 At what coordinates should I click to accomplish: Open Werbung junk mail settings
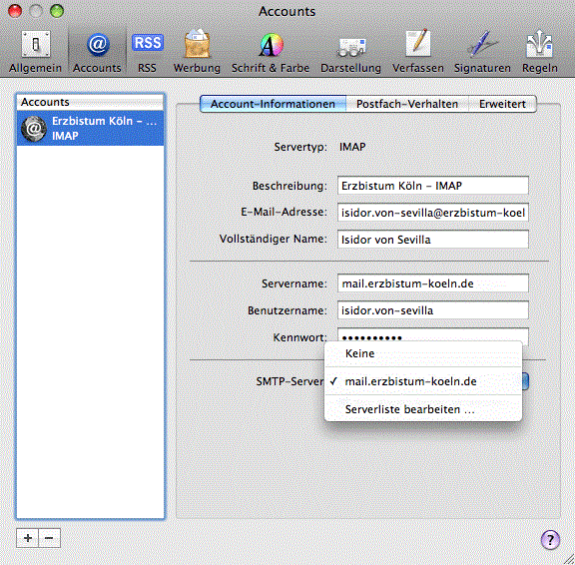pos(197,52)
